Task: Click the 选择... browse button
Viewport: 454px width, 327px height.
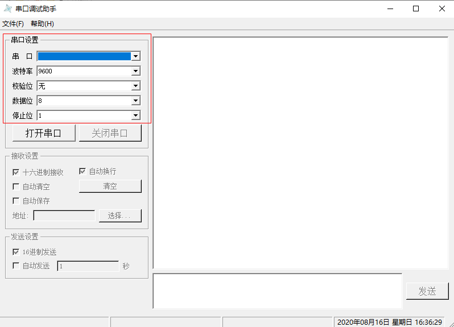Action: point(120,216)
